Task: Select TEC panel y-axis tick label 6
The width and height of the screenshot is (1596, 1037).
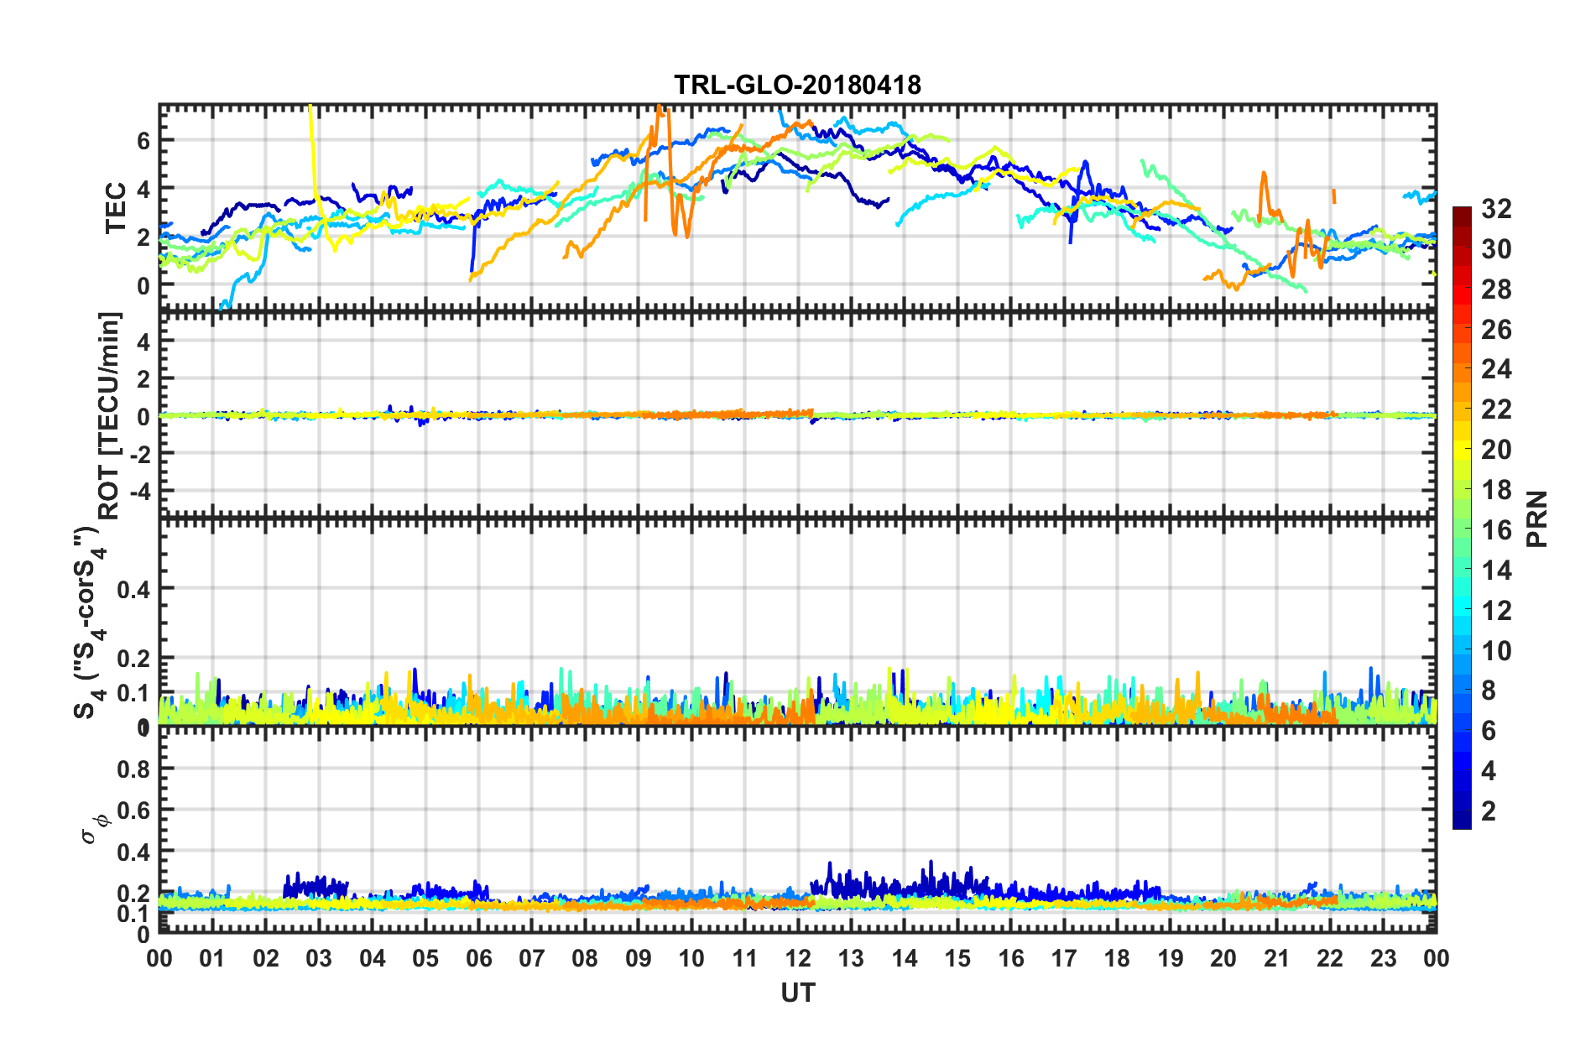Action: [x=143, y=141]
